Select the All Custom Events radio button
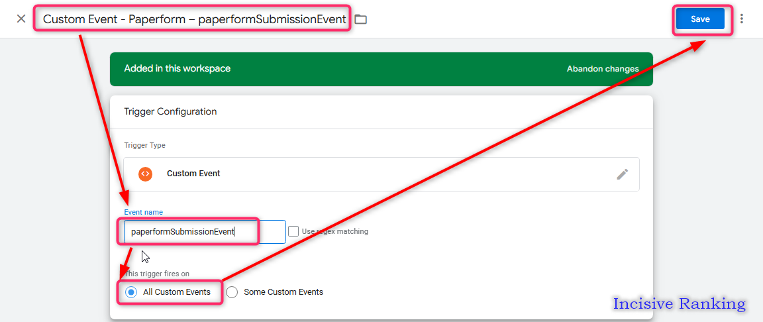The width and height of the screenshot is (763, 322). click(x=130, y=292)
